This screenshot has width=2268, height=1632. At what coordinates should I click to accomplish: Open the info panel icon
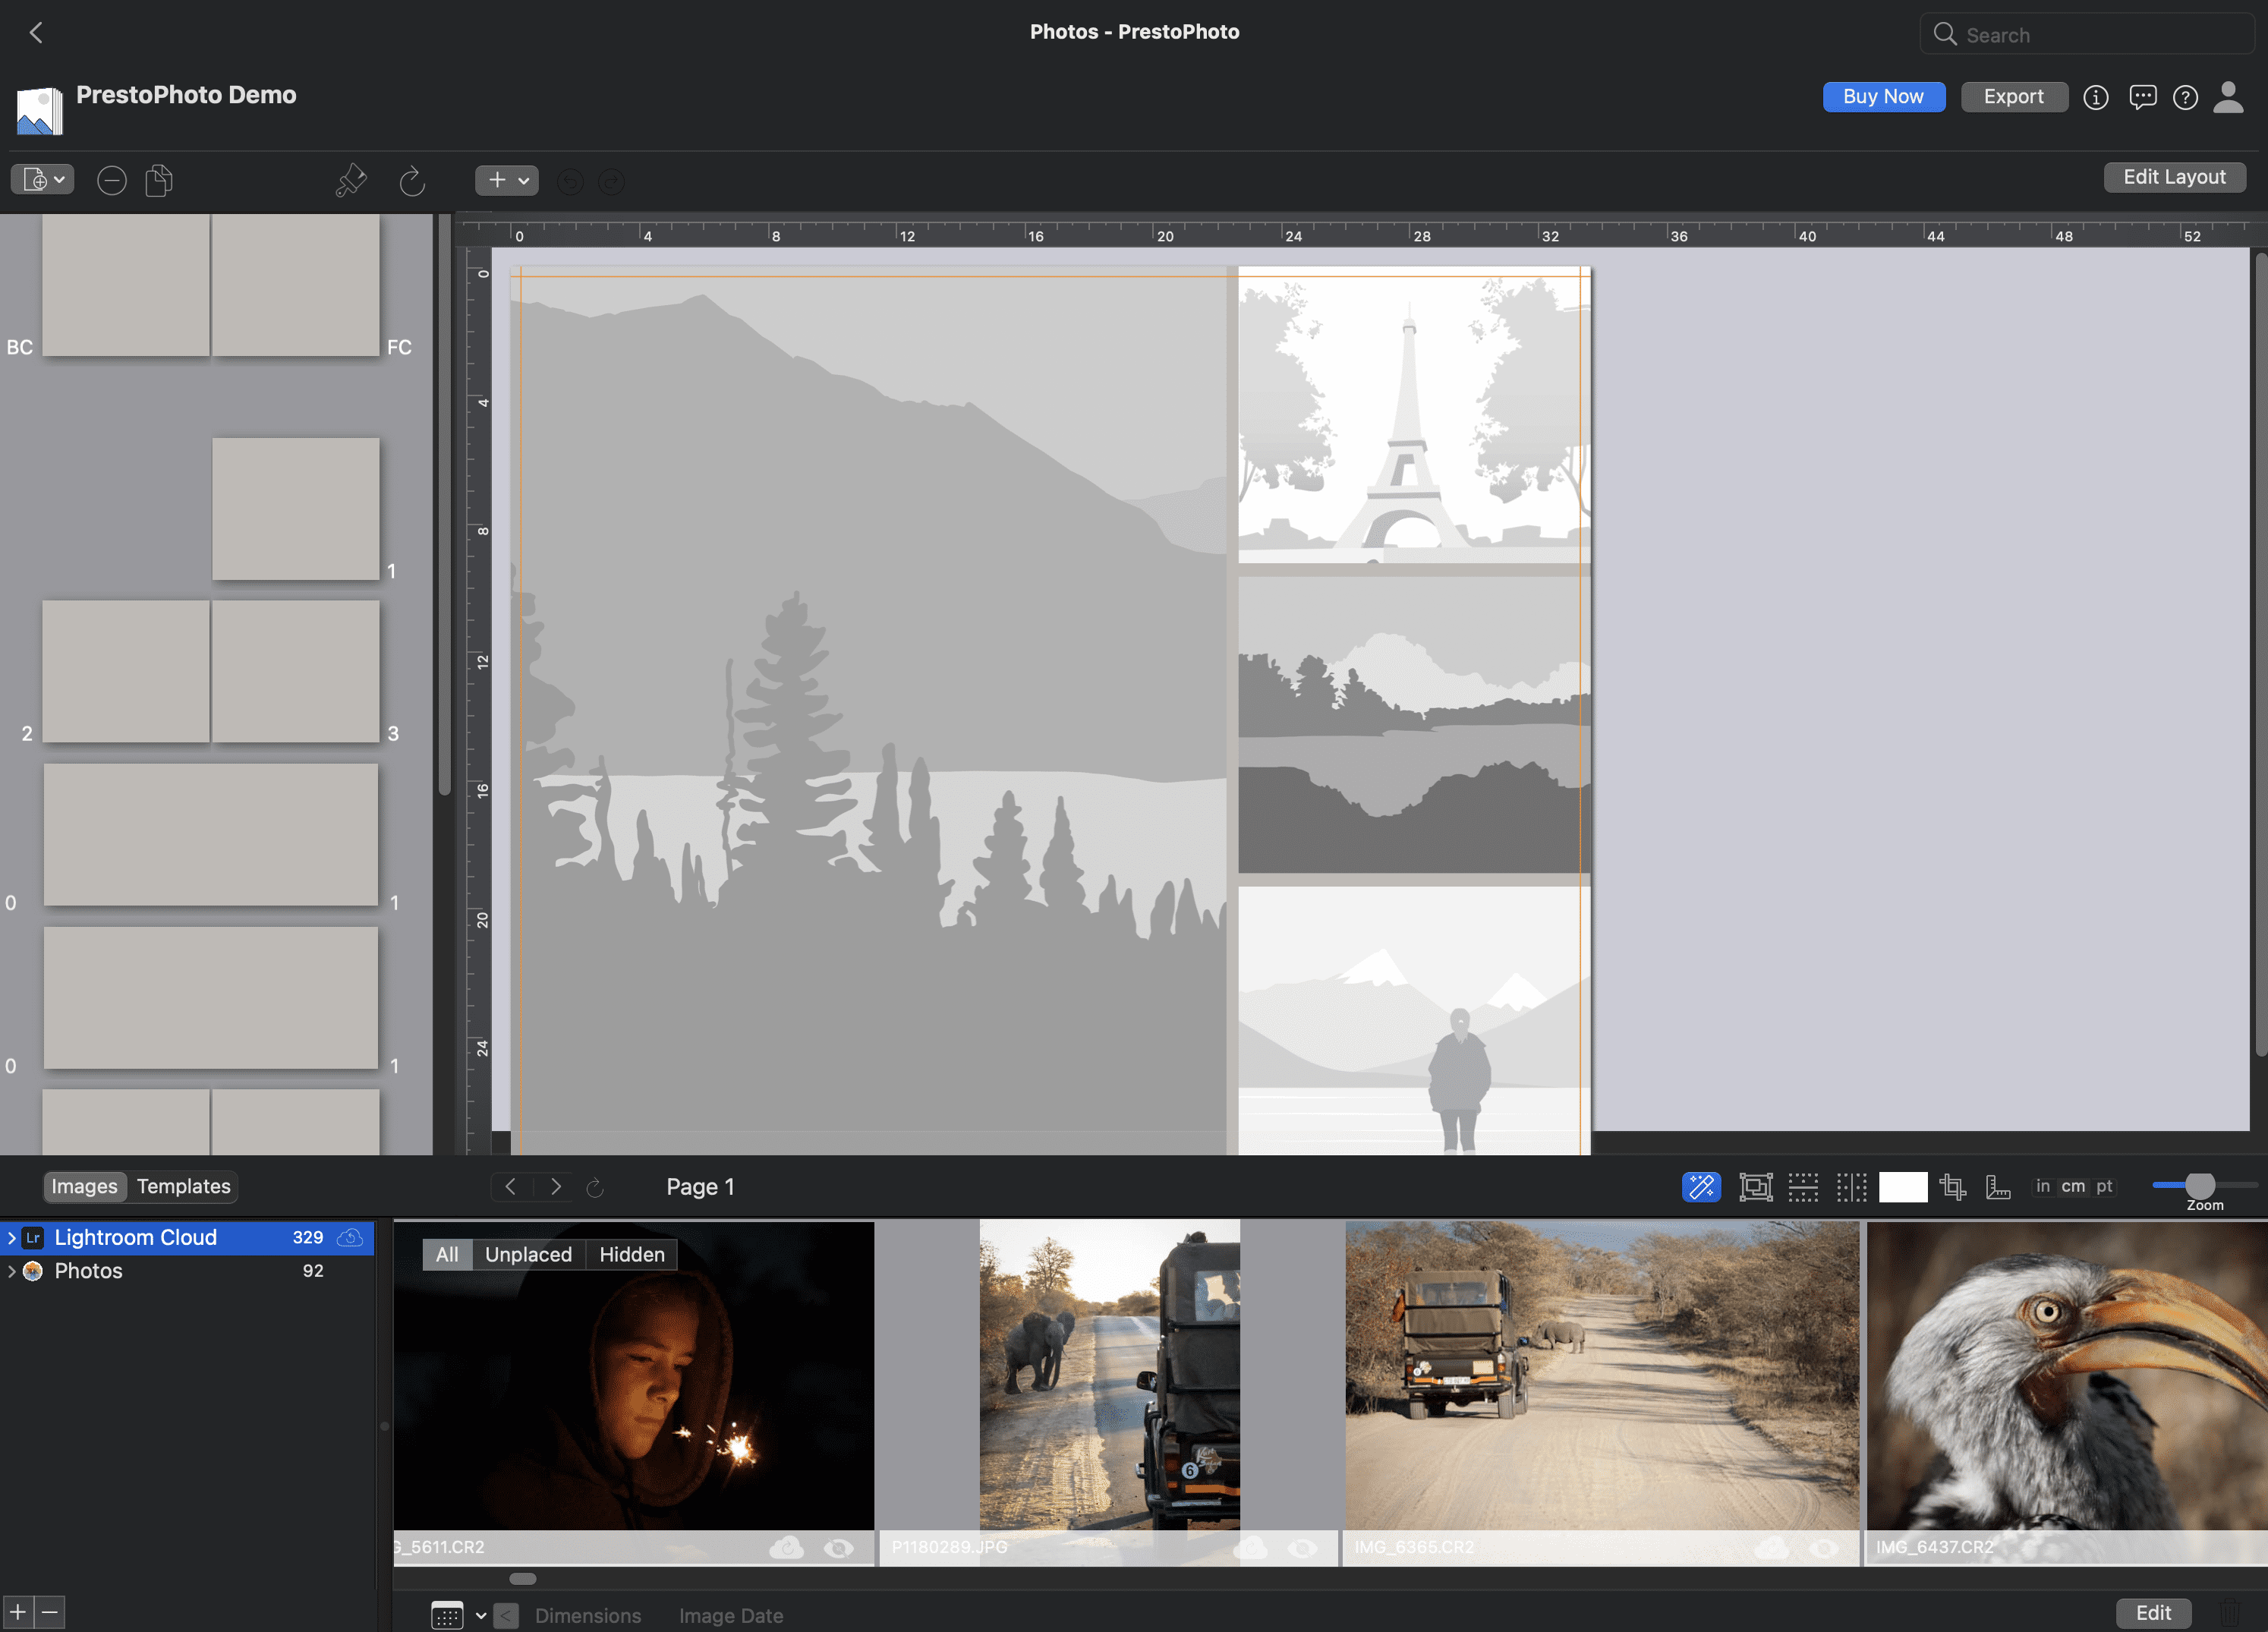coord(2096,97)
